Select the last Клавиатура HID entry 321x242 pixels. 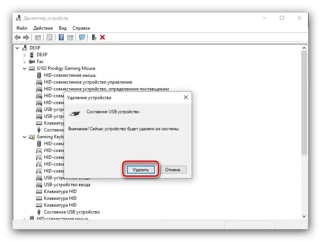[60, 205]
